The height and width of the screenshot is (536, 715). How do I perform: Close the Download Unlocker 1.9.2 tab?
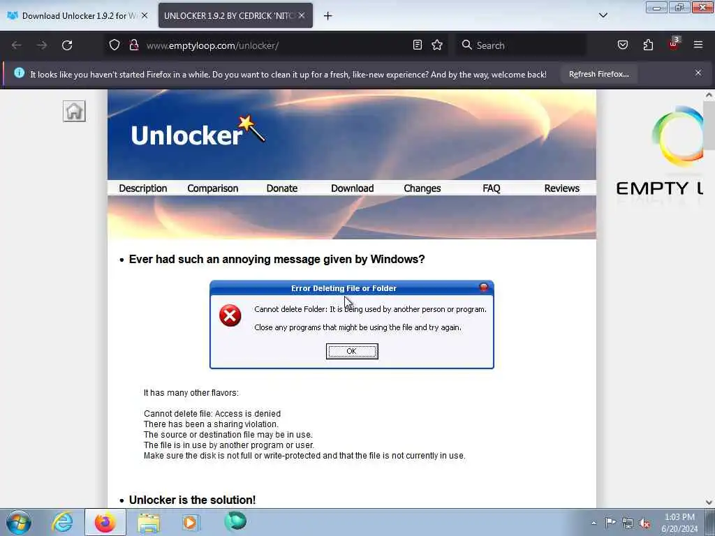pyautogui.click(x=145, y=15)
